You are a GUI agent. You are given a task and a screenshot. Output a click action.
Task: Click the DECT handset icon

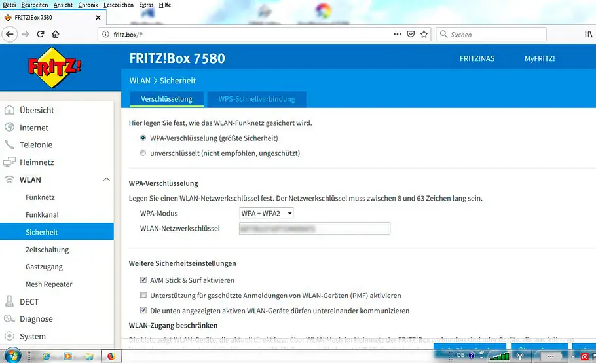[9, 301]
